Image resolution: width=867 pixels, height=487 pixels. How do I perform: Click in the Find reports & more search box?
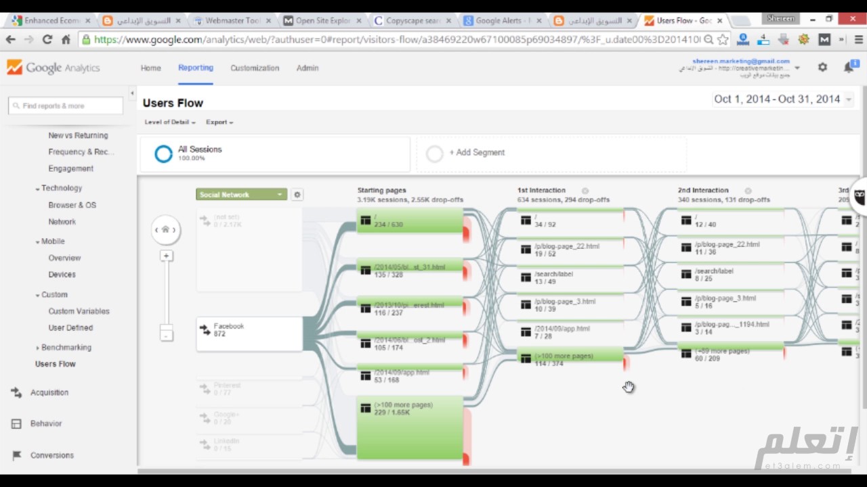(x=66, y=106)
